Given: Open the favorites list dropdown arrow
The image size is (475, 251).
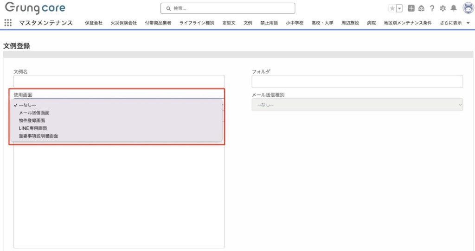Looking at the screenshot, I should pos(399,8).
